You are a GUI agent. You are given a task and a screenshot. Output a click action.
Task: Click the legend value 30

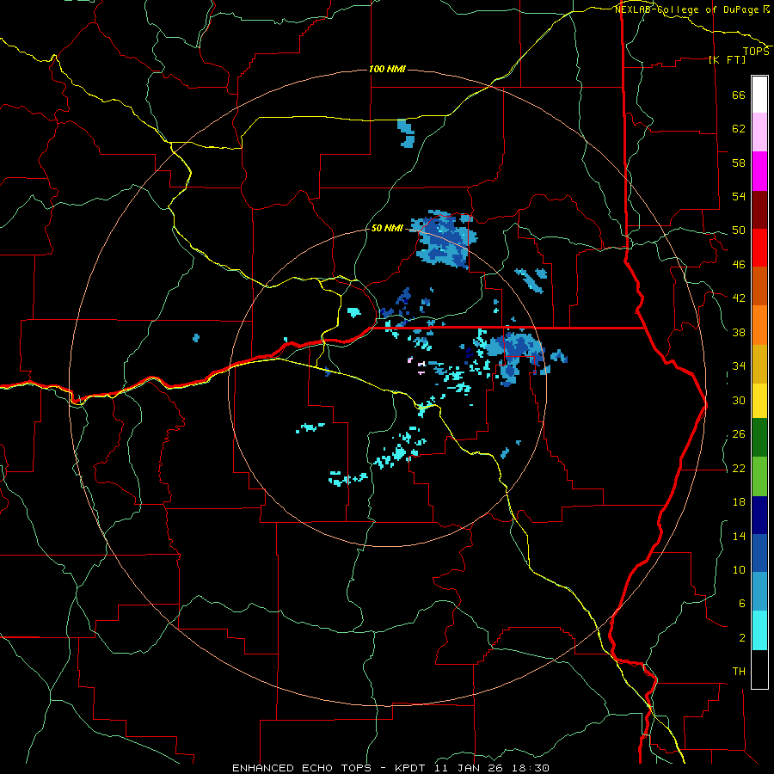pyautogui.click(x=739, y=400)
